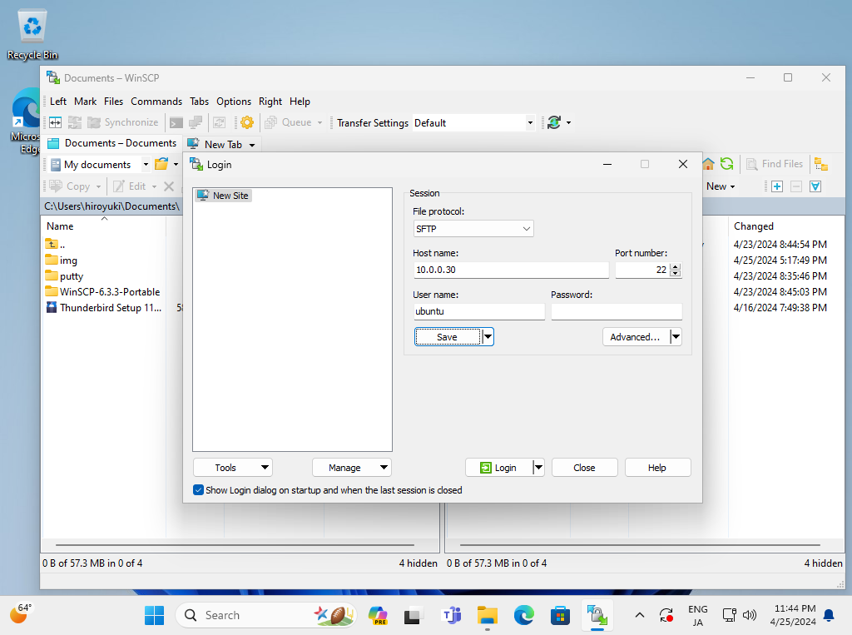Click the Select All checkmark icon

point(815,186)
